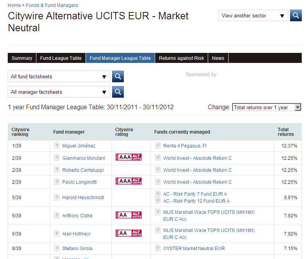Viewport: 306px width, 259px height.
Task: Open factsheet icon beside Paolo Longinotti
Action: click(57, 182)
